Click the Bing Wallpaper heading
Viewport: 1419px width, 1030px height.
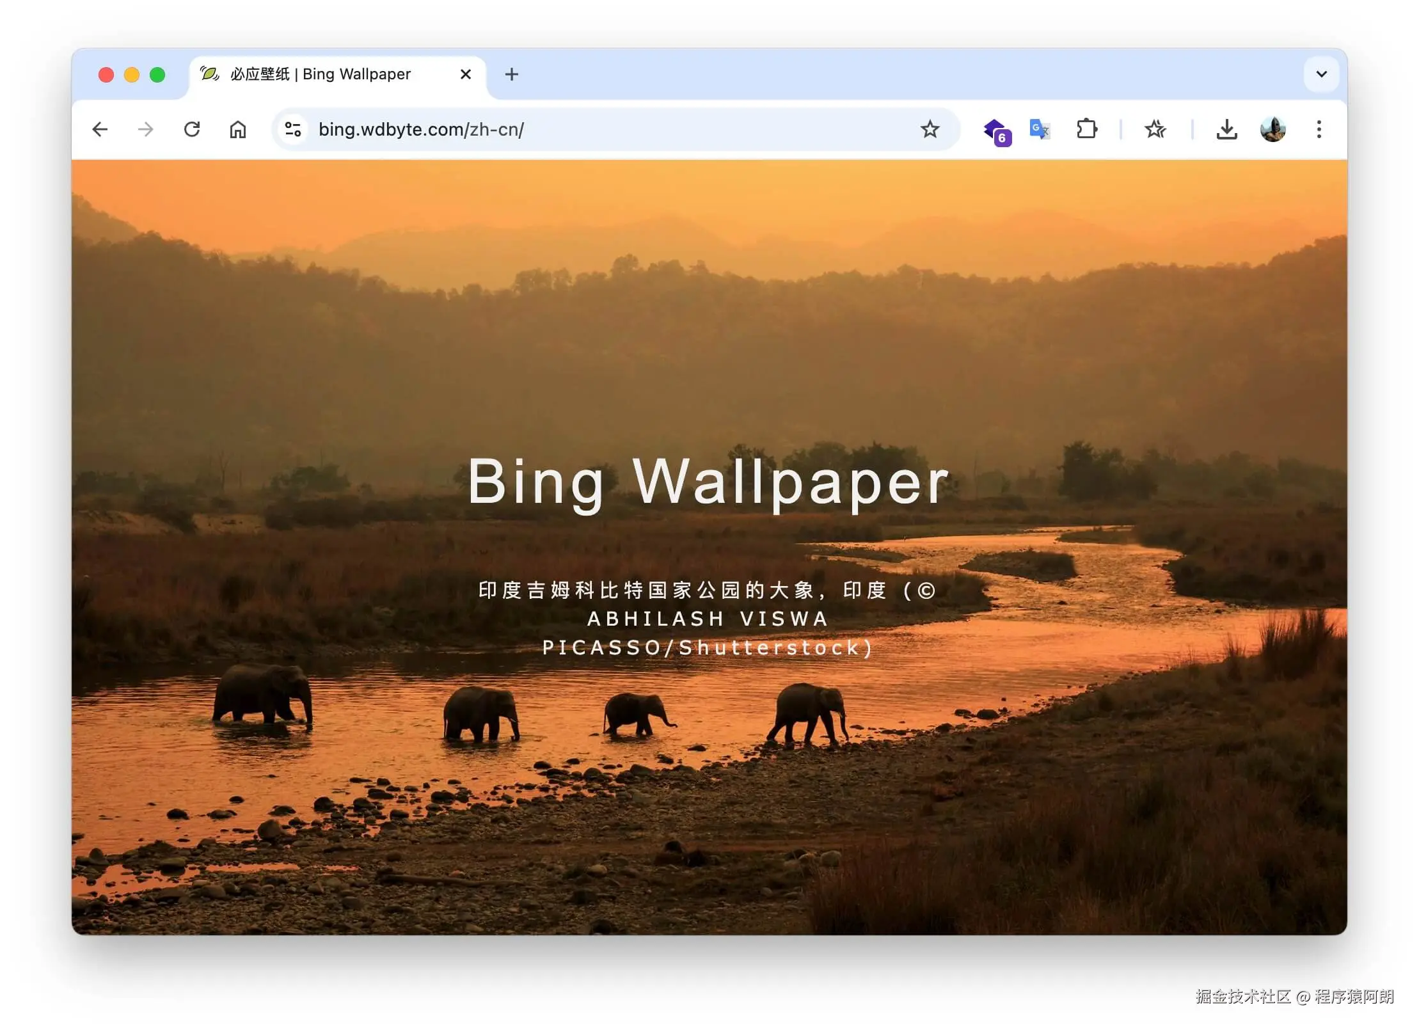coord(709,482)
